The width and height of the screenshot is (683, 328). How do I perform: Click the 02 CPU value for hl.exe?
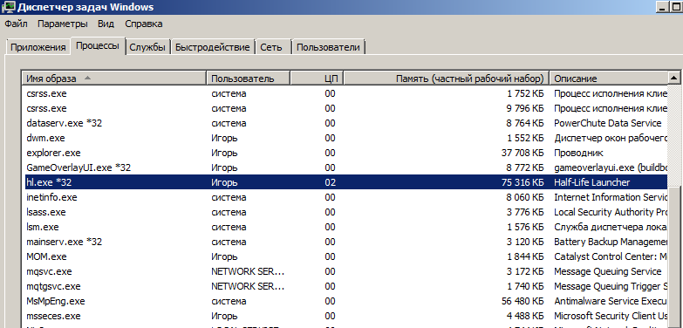click(x=330, y=182)
